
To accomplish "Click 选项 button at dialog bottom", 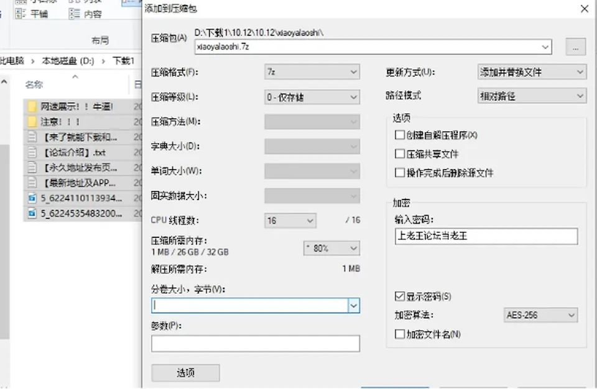I will pos(185,373).
